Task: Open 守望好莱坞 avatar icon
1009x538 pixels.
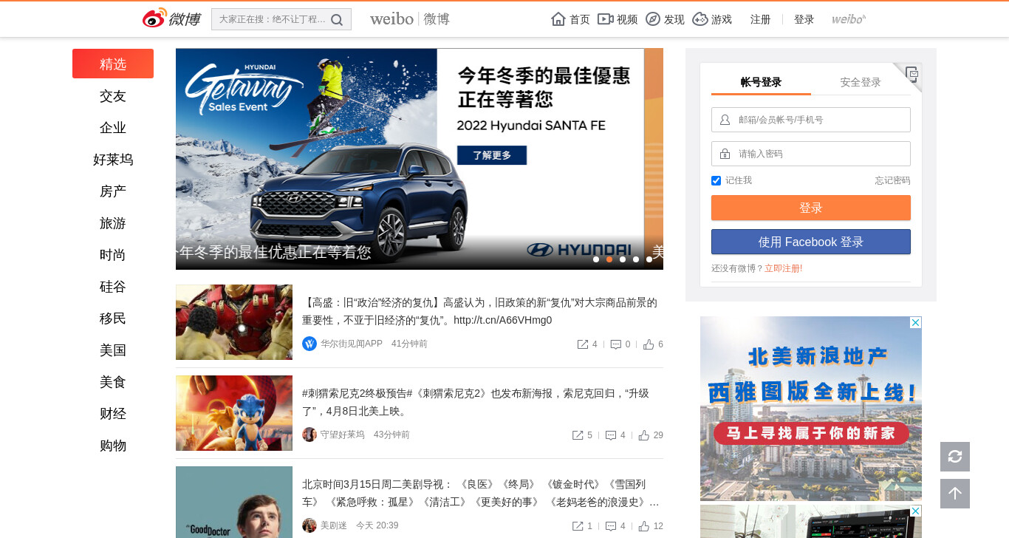Action: point(309,435)
